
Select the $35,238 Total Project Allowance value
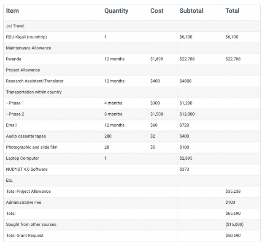pyautogui.click(x=233, y=191)
